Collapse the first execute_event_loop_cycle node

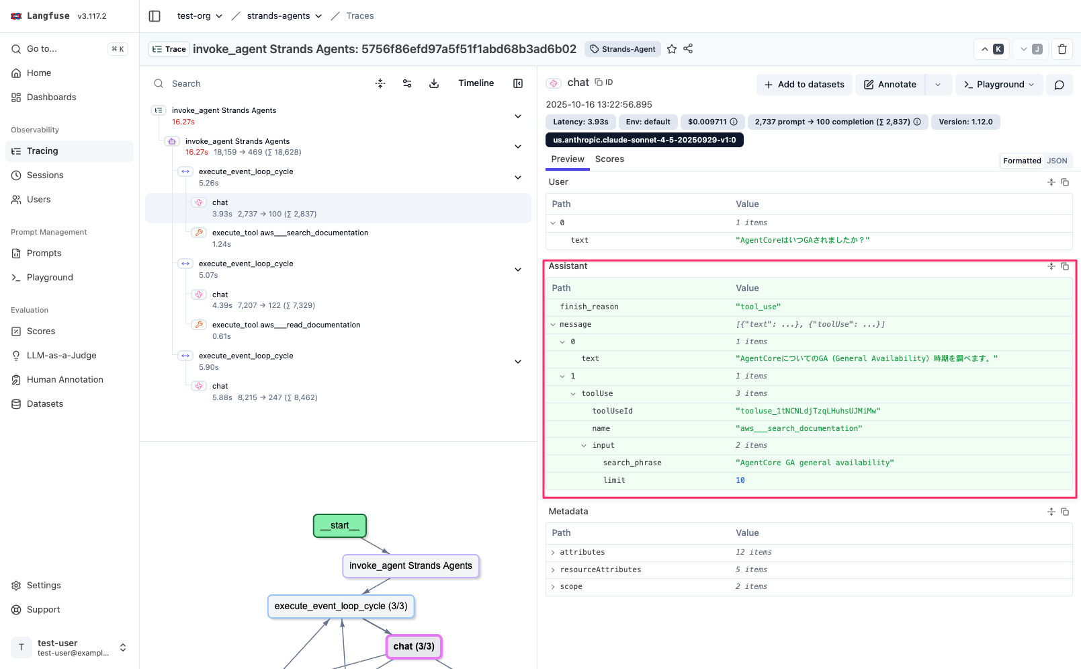pos(518,178)
